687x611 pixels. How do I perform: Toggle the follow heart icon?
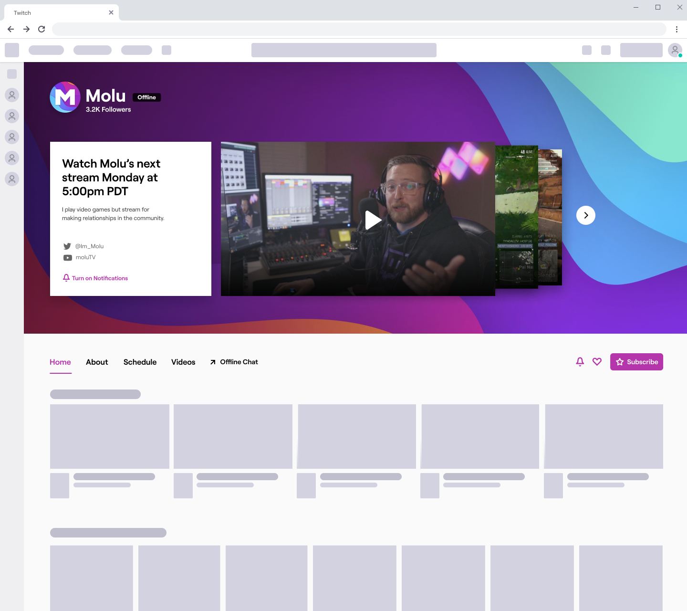click(597, 362)
